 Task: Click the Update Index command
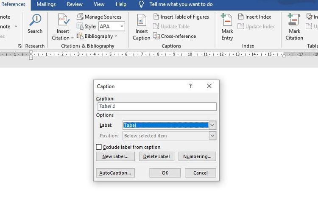(256, 26)
